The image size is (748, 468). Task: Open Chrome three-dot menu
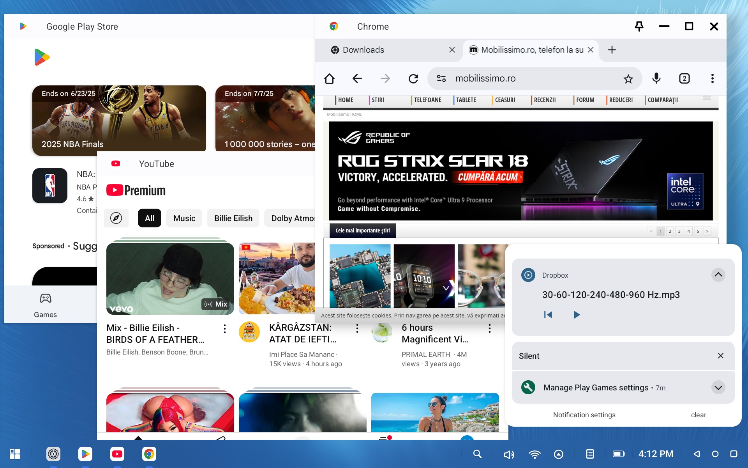point(712,78)
